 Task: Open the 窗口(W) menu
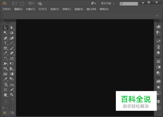point(91,9)
